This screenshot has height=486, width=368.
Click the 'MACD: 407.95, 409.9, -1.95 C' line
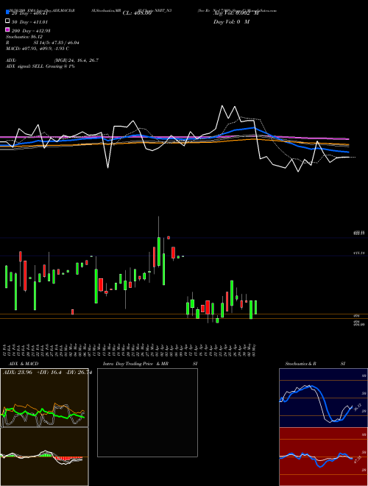(x=38, y=49)
